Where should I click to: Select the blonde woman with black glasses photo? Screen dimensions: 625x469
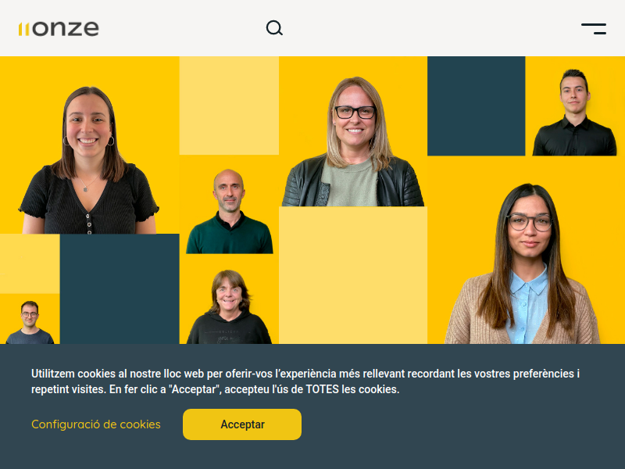point(353,141)
